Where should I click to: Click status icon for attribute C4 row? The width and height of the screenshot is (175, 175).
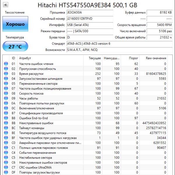tap(6, 153)
